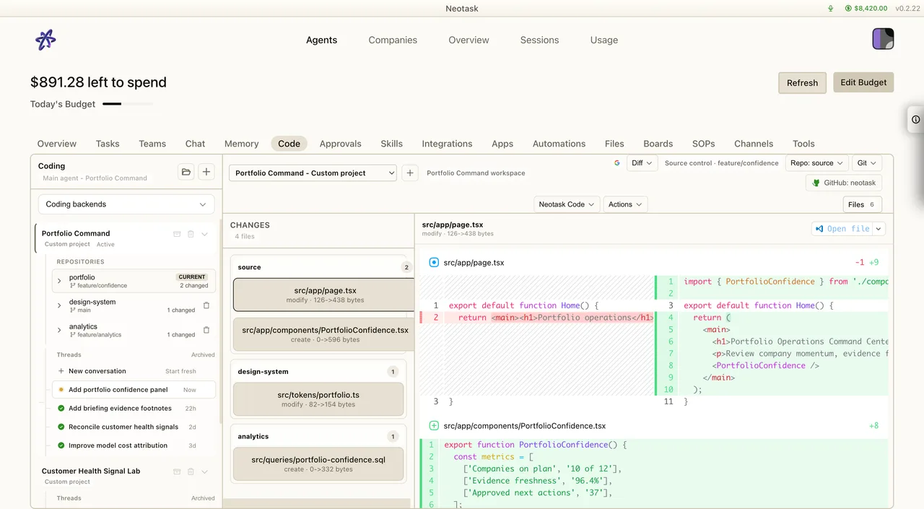Open the info panel on right edge

tap(915, 120)
